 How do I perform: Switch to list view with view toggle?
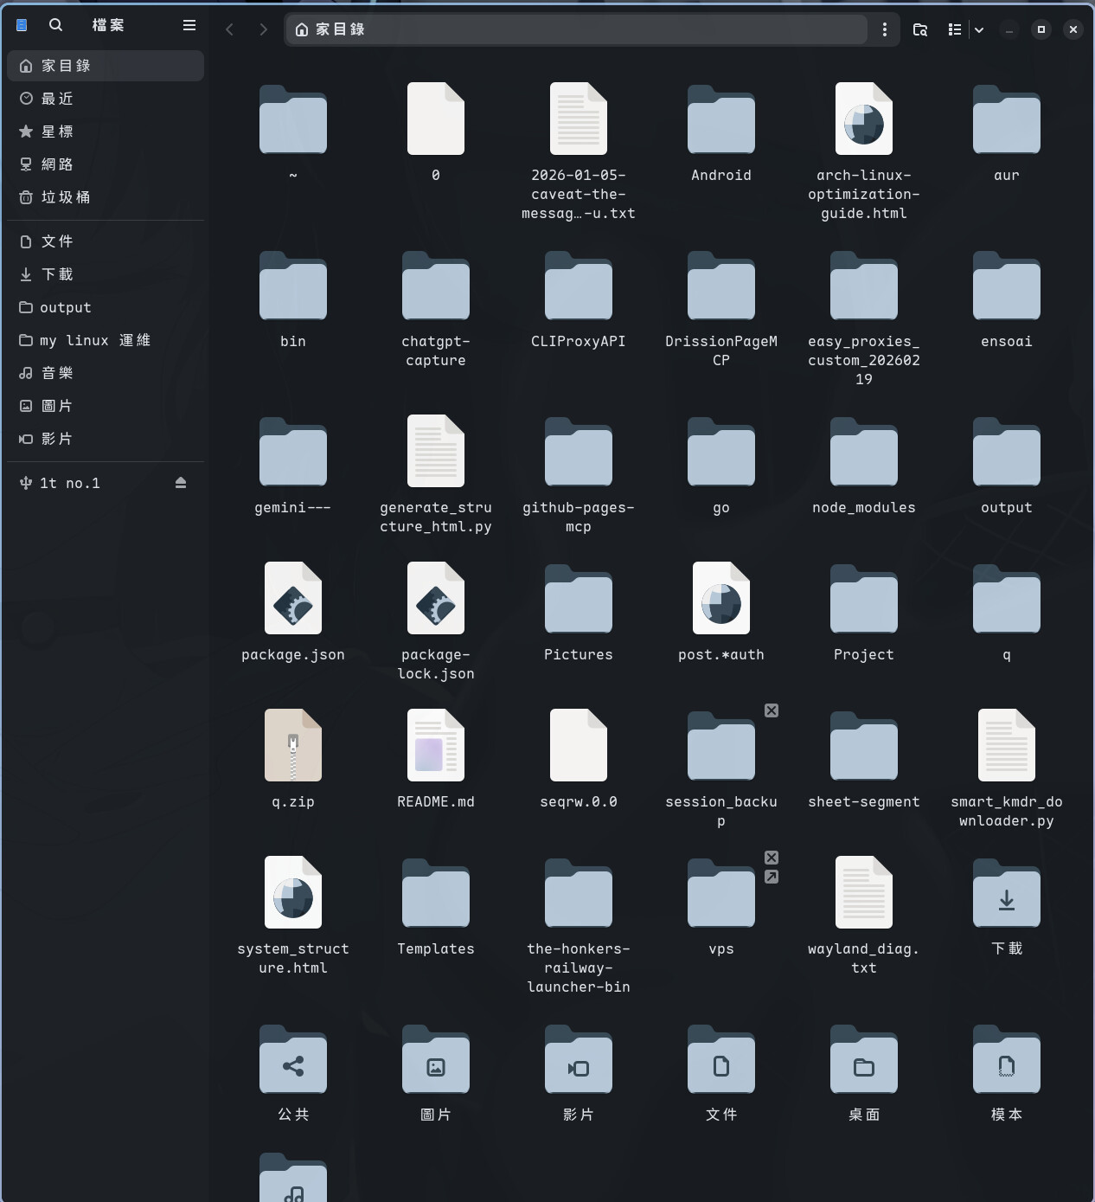click(955, 29)
